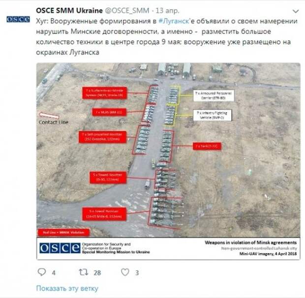This screenshot has width=305, height=298.
Task: Click the @OSCE_SMM handle
Action: pos(127,10)
